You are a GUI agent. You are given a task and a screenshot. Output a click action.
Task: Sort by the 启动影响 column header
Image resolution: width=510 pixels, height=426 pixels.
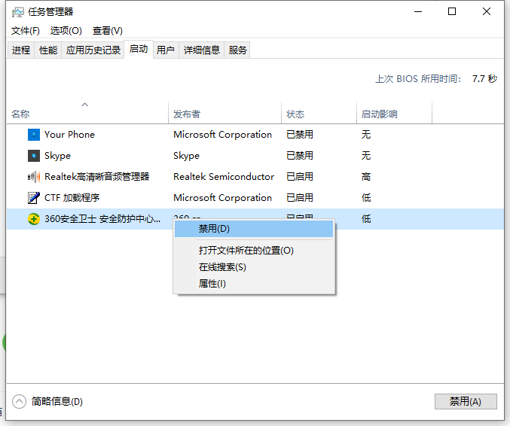point(394,113)
